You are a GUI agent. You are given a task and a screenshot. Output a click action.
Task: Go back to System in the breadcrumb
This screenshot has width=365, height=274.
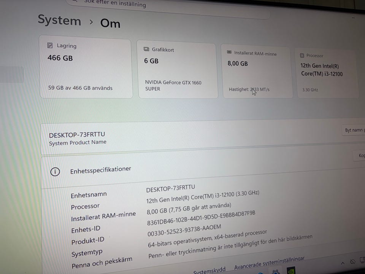coord(59,20)
